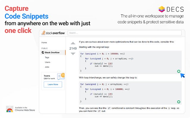Click the DECS brand name text
Image resolution: width=190 pixels, height=118 pixels.
[175, 9]
